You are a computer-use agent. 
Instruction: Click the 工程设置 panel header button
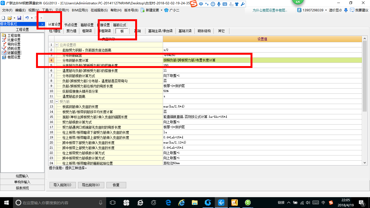(x=22, y=30)
